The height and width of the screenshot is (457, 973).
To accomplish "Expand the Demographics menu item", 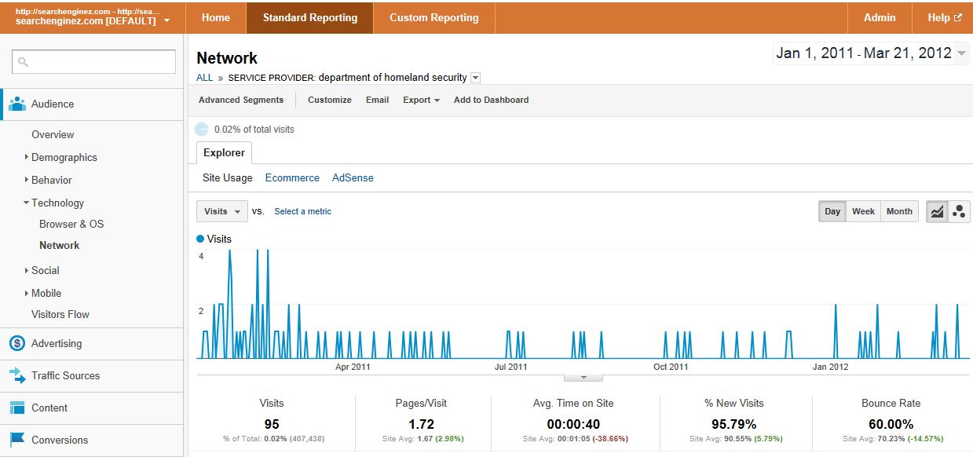I will click(64, 157).
